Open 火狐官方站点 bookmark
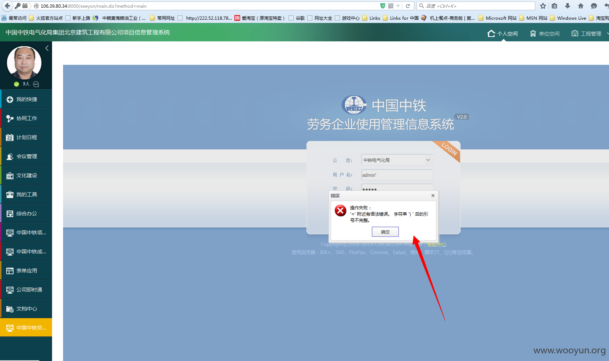The width and height of the screenshot is (609, 361). [x=46, y=18]
